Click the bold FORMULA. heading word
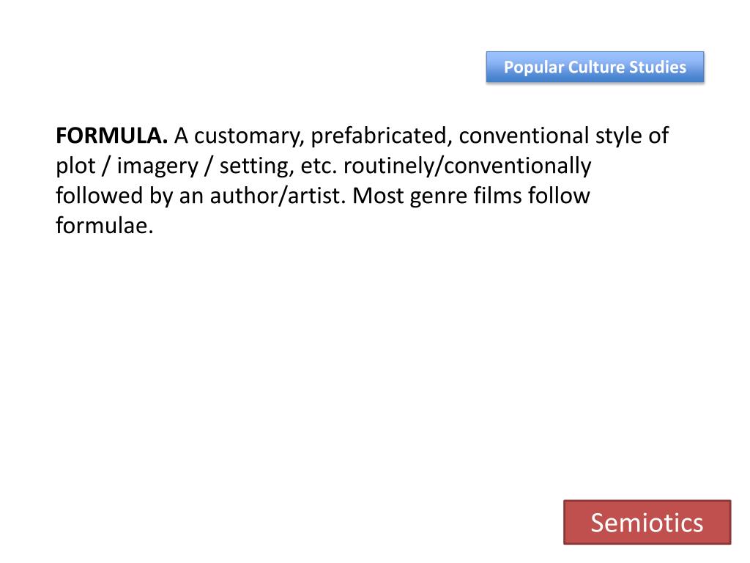This screenshot has width=750, height=563. [x=112, y=136]
